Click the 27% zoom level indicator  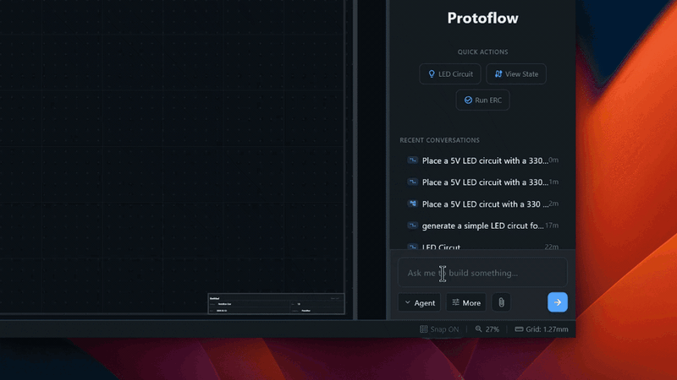coord(487,329)
